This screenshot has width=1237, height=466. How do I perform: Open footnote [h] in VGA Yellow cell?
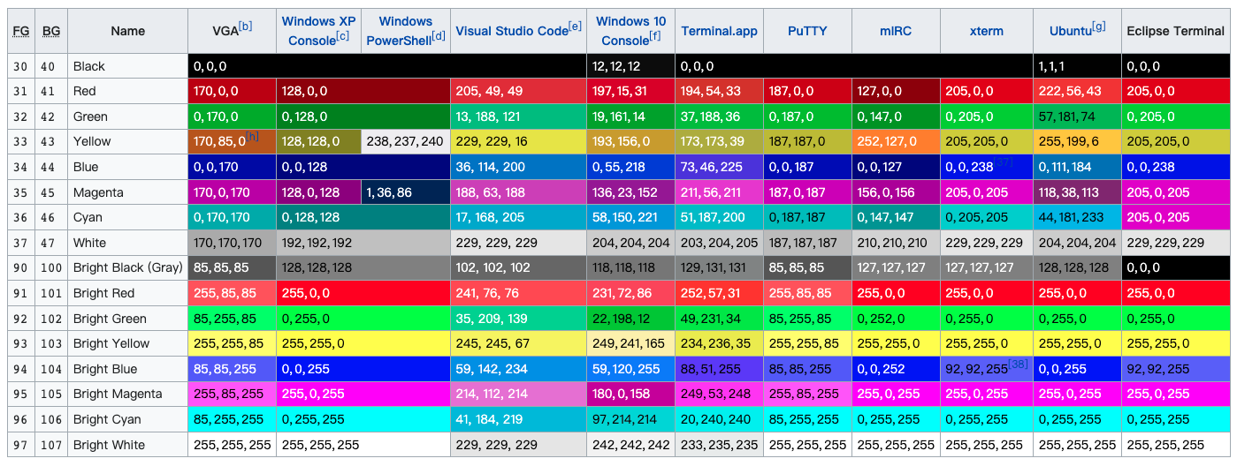[x=253, y=136]
